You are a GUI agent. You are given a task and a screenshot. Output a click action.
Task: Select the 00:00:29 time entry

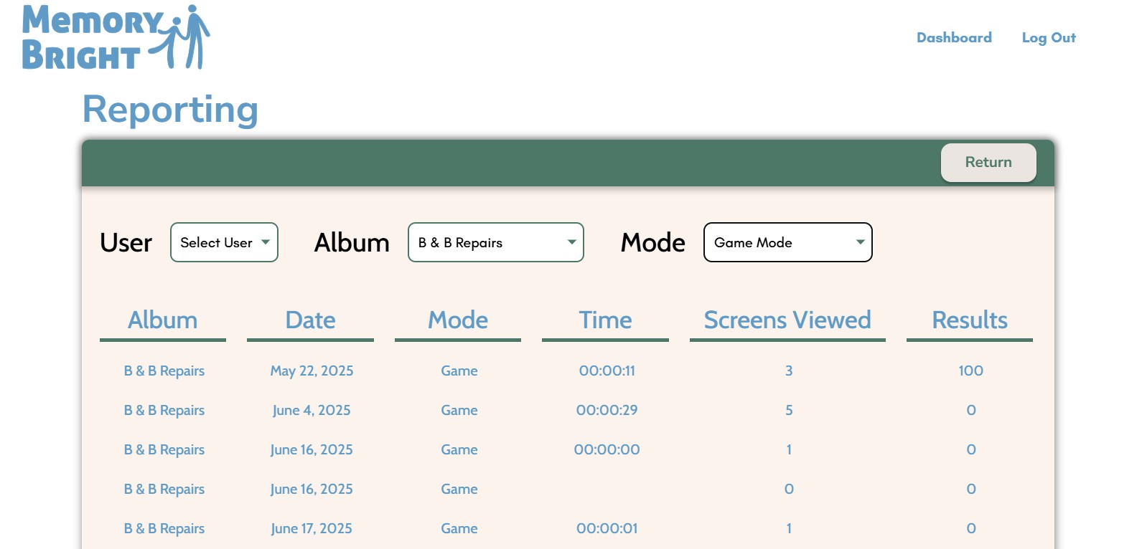[x=607, y=410]
